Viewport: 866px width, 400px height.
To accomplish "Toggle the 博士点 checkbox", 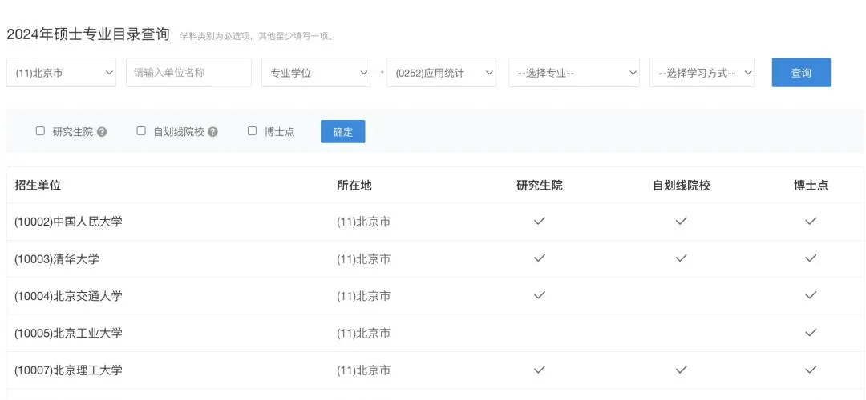I will point(252,131).
